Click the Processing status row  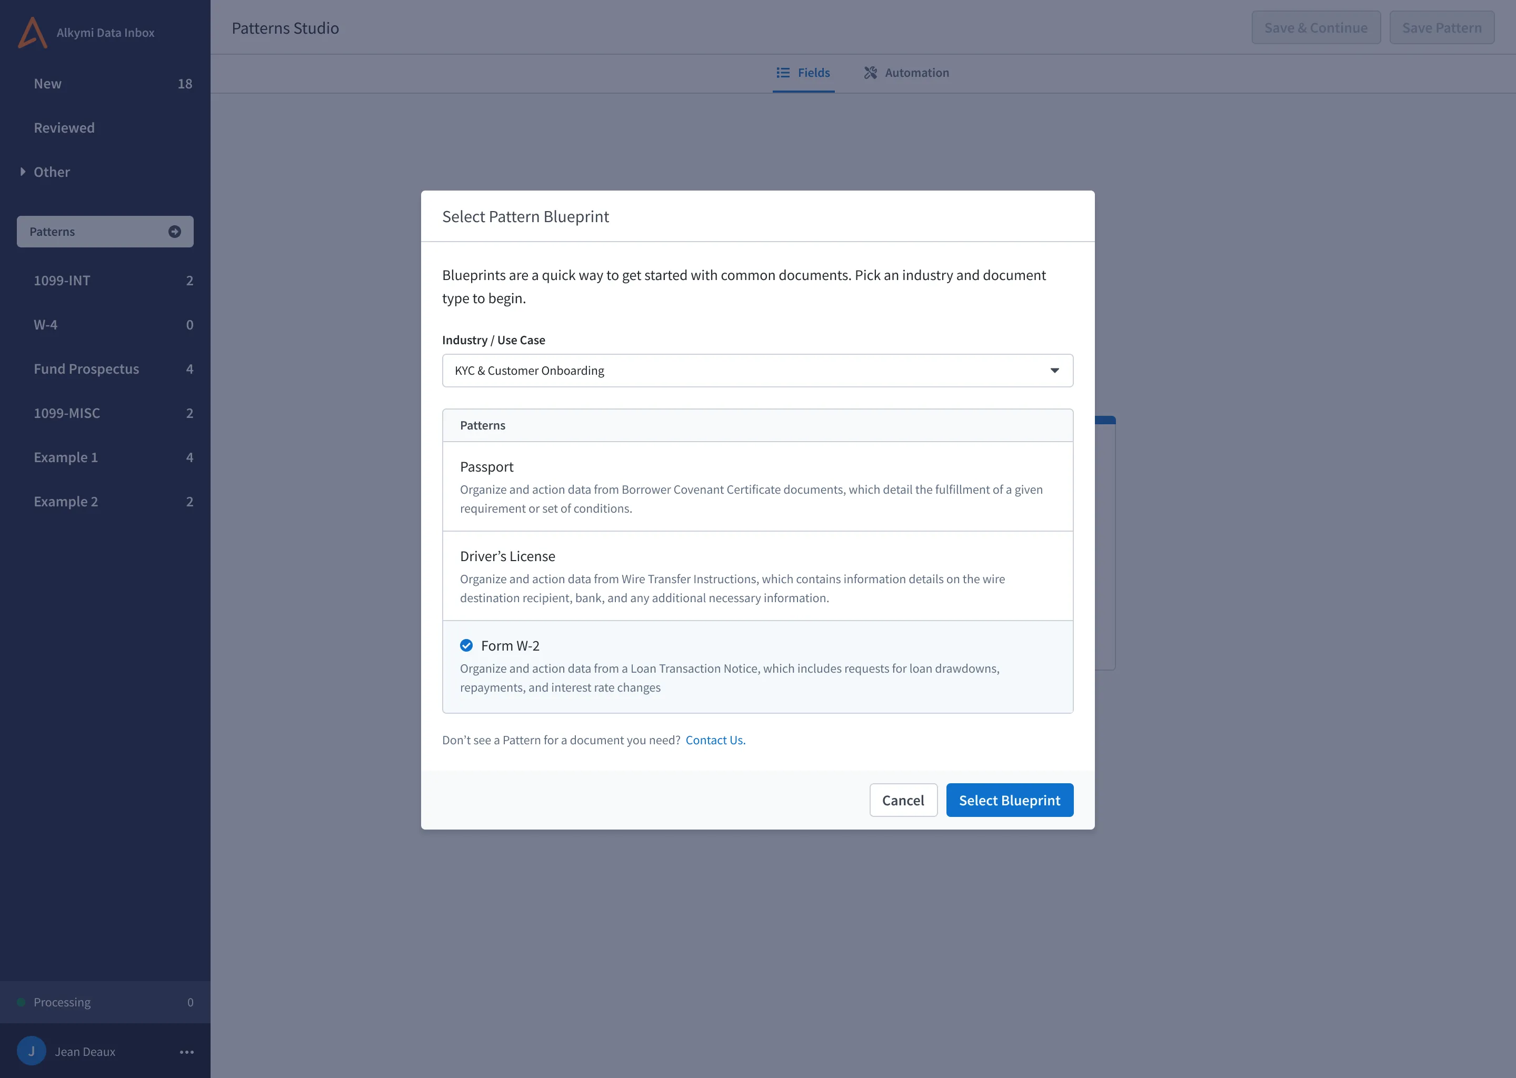(x=105, y=1002)
